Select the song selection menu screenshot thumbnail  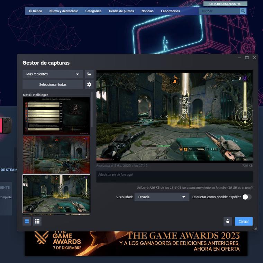56,116
